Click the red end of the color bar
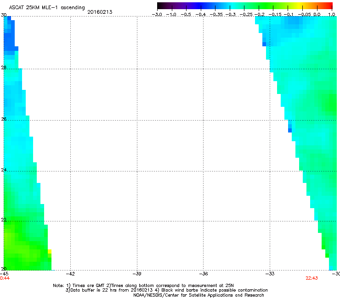The image size is (340, 298). pyautogui.click(x=330, y=6)
